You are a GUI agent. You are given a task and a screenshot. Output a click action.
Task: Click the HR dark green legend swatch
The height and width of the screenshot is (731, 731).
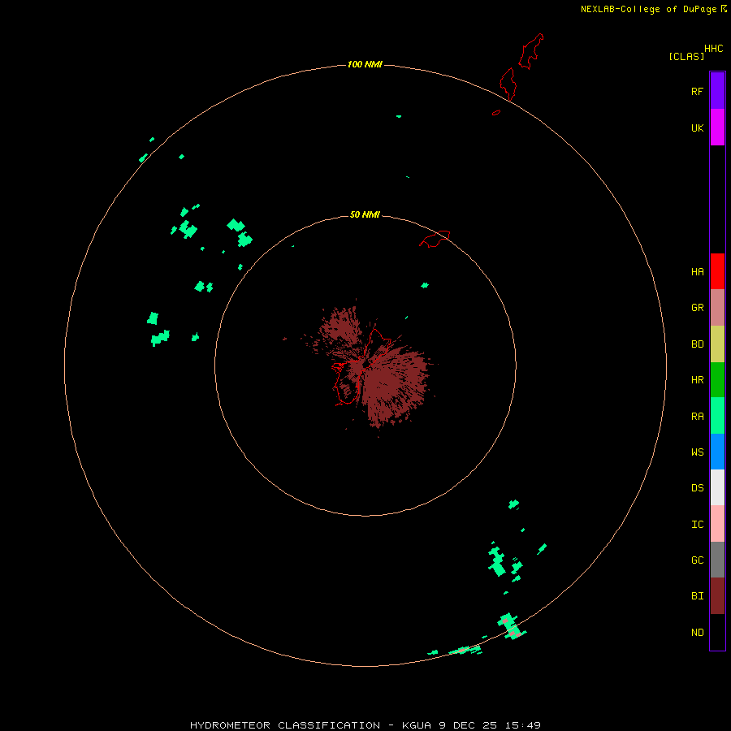pyautogui.click(x=717, y=380)
